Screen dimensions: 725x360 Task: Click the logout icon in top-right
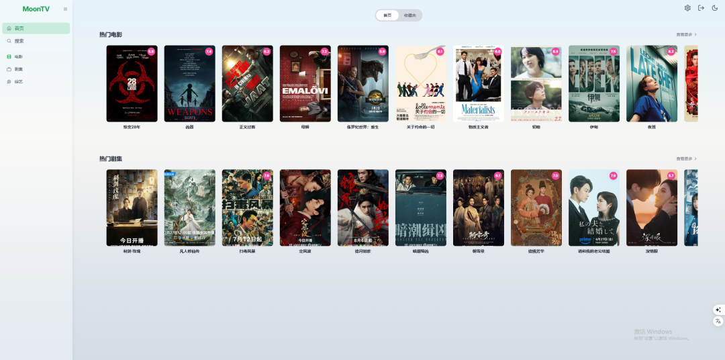coord(701,8)
